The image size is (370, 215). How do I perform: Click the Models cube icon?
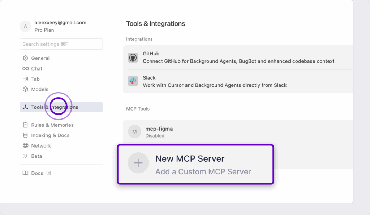click(x=25, y=89)
